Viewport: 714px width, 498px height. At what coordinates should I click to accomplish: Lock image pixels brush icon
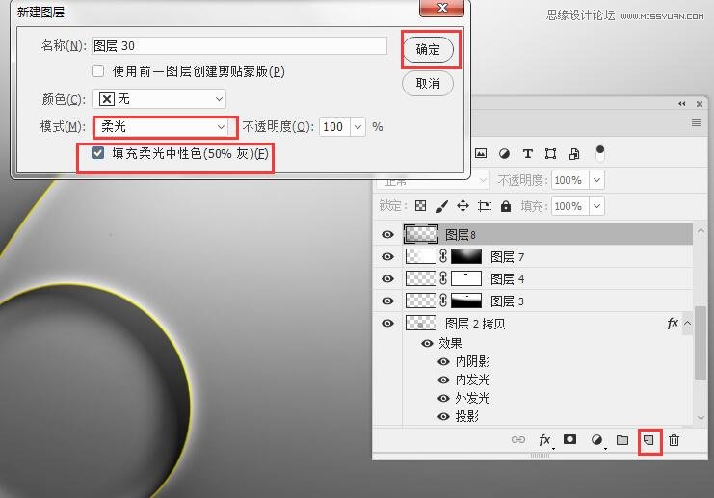click(441, 206)
